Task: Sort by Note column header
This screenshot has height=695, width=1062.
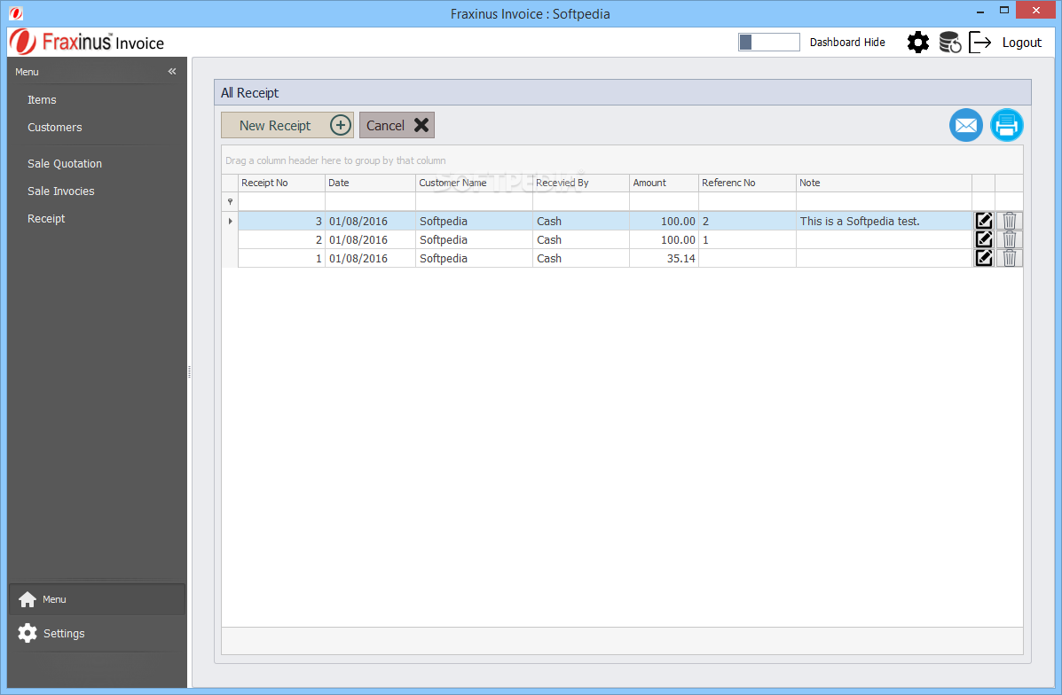Action: pos(884,183)
